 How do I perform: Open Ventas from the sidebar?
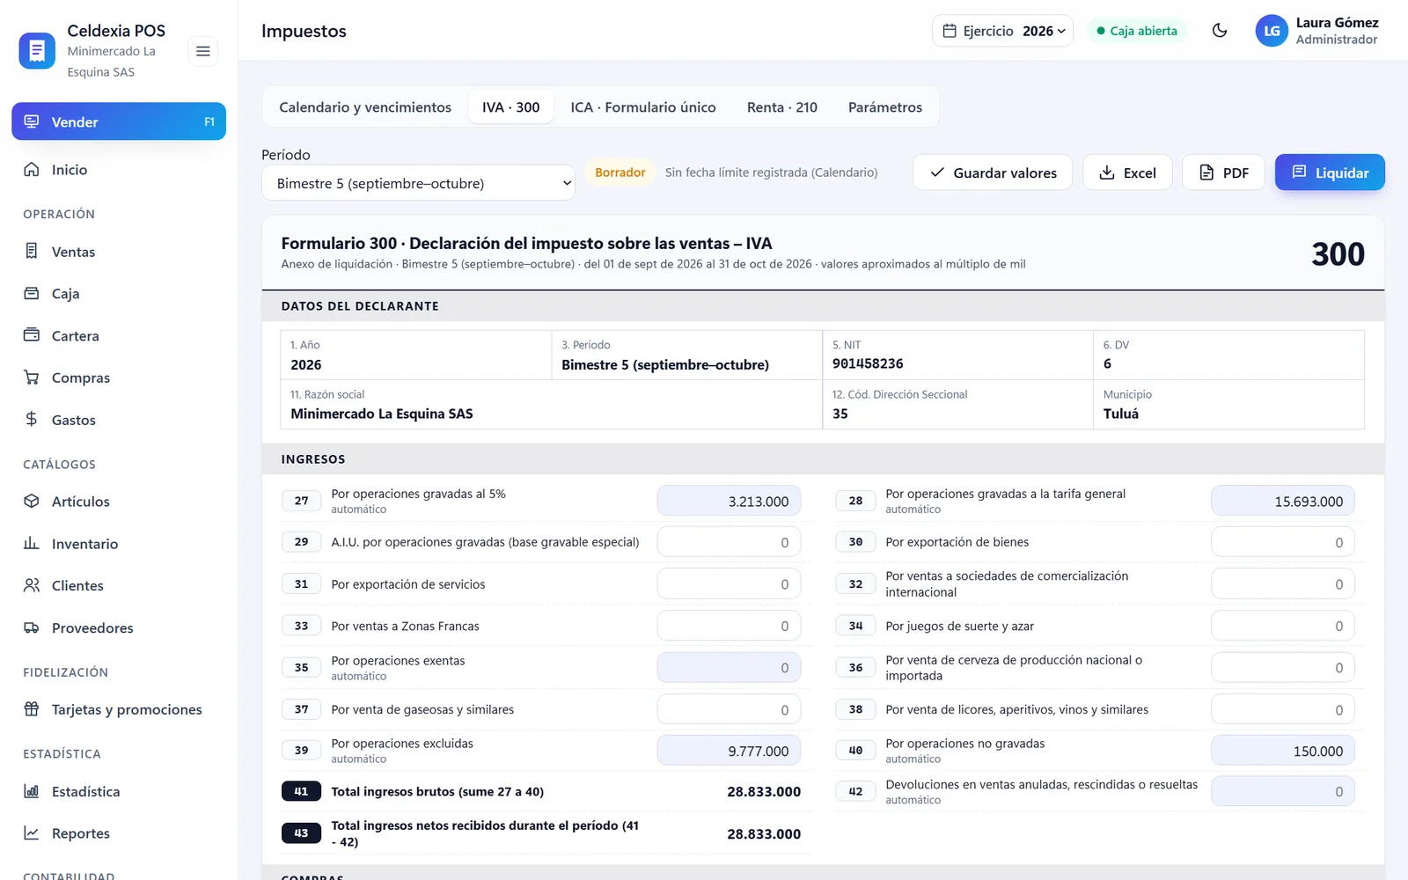[x=119, y=252]
